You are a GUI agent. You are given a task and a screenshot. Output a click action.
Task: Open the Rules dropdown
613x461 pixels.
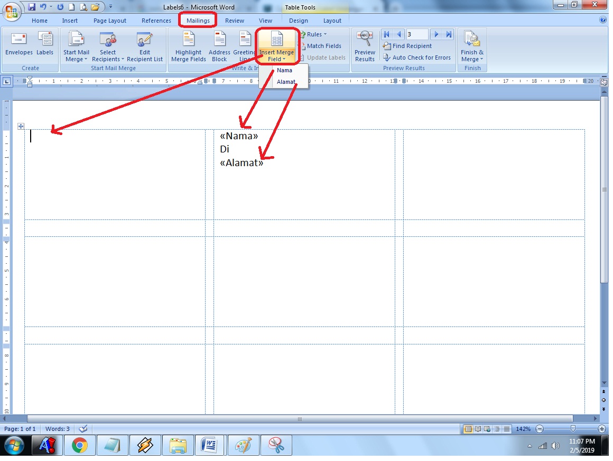[313, 34]
